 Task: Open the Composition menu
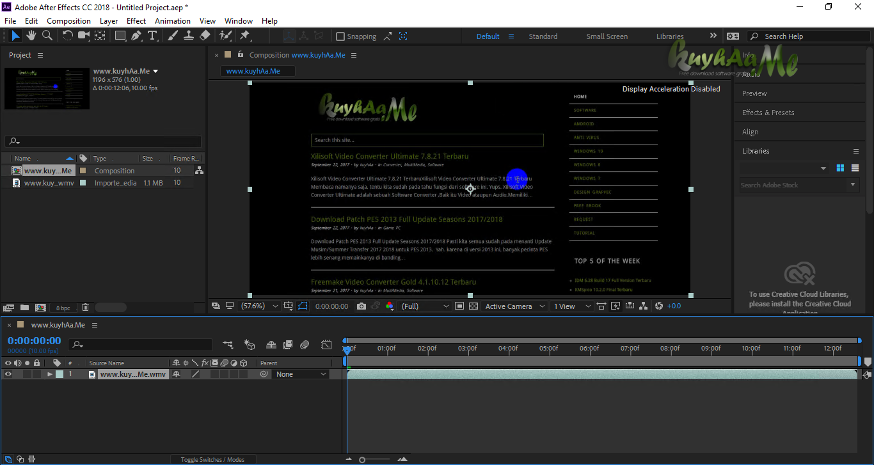(x=68, y=20)
